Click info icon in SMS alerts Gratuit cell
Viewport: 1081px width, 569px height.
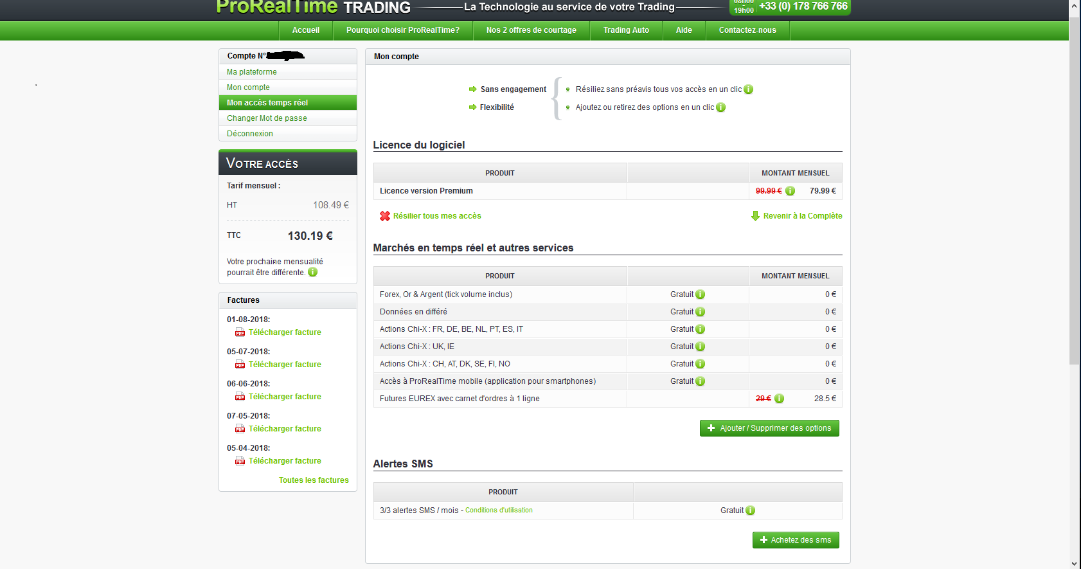coord(751,510)
